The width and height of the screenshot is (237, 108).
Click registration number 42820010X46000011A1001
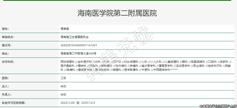pos(79,45)
